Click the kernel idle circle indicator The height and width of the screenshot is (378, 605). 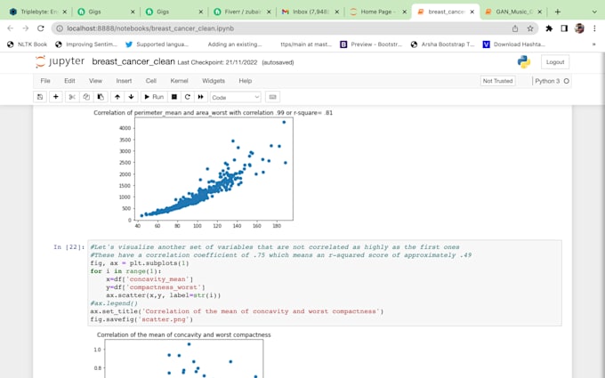(566, 81)
